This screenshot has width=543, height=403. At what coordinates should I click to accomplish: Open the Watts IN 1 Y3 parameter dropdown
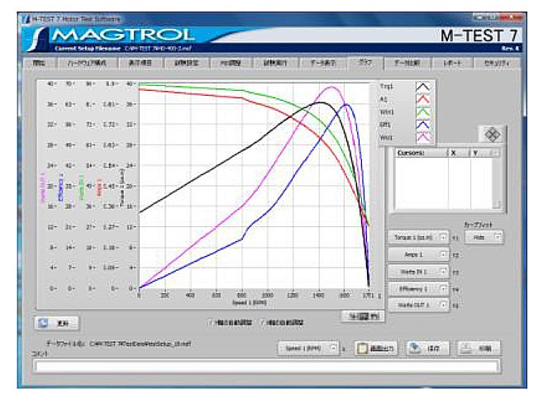coord(418,272)
